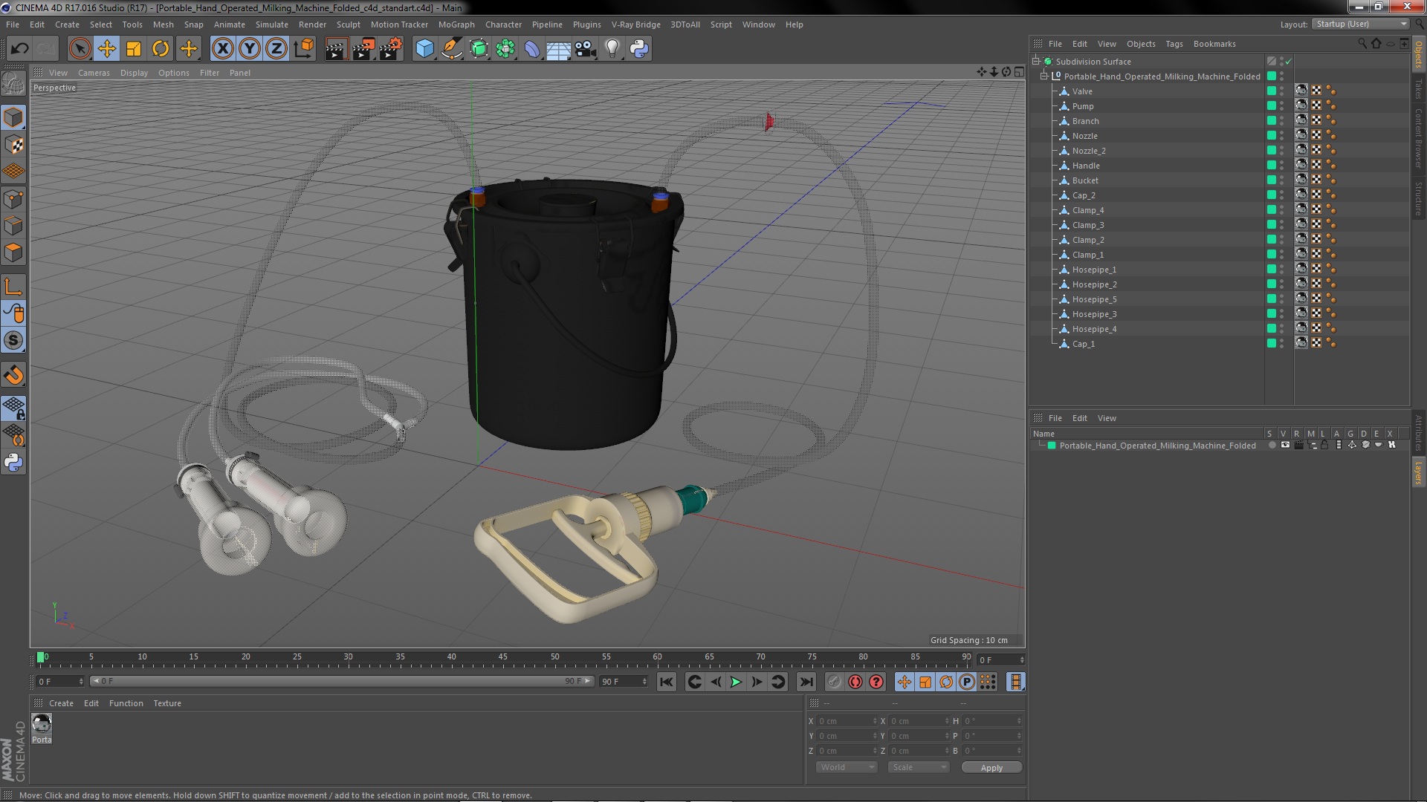The image size is (1427, 802).
Task: Switch to Points mode
Action: [13, 199]
